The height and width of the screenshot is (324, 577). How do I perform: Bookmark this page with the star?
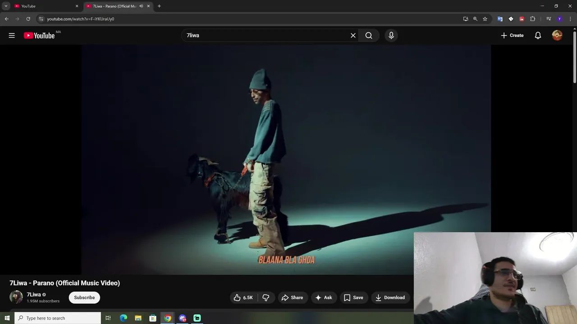(x=485, y=19)
